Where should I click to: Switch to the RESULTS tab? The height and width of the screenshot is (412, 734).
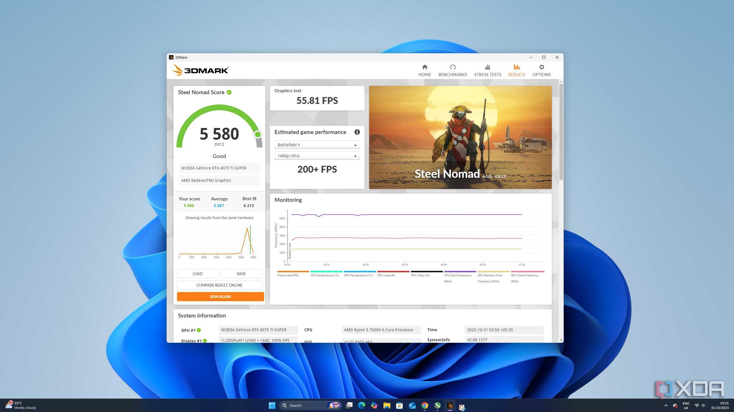click(516, 70)
